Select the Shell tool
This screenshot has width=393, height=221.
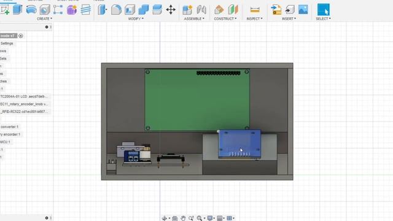coord(130,10)
